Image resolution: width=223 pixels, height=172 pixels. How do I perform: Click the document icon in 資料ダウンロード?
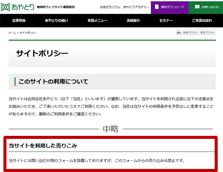click(x=157, y=7)
